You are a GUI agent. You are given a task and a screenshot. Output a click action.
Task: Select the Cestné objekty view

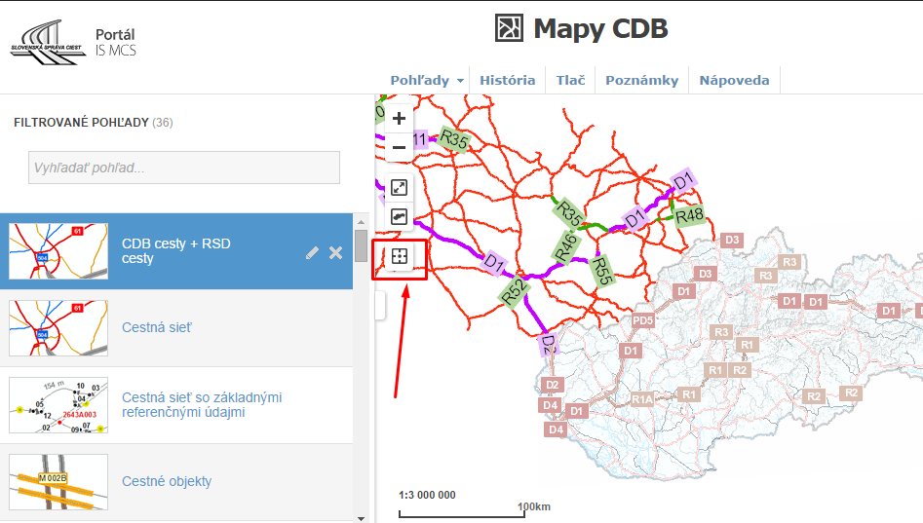pyautogui.click(x=167, y=481)
